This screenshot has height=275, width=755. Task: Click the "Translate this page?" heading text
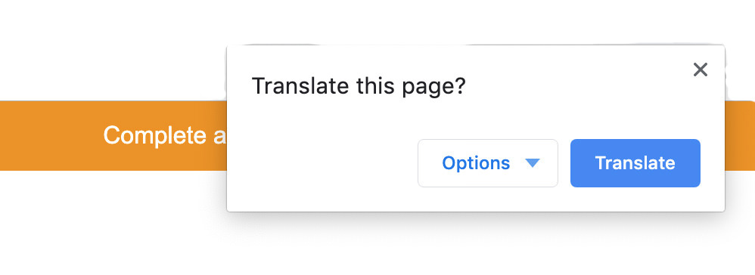click(359, 87)
